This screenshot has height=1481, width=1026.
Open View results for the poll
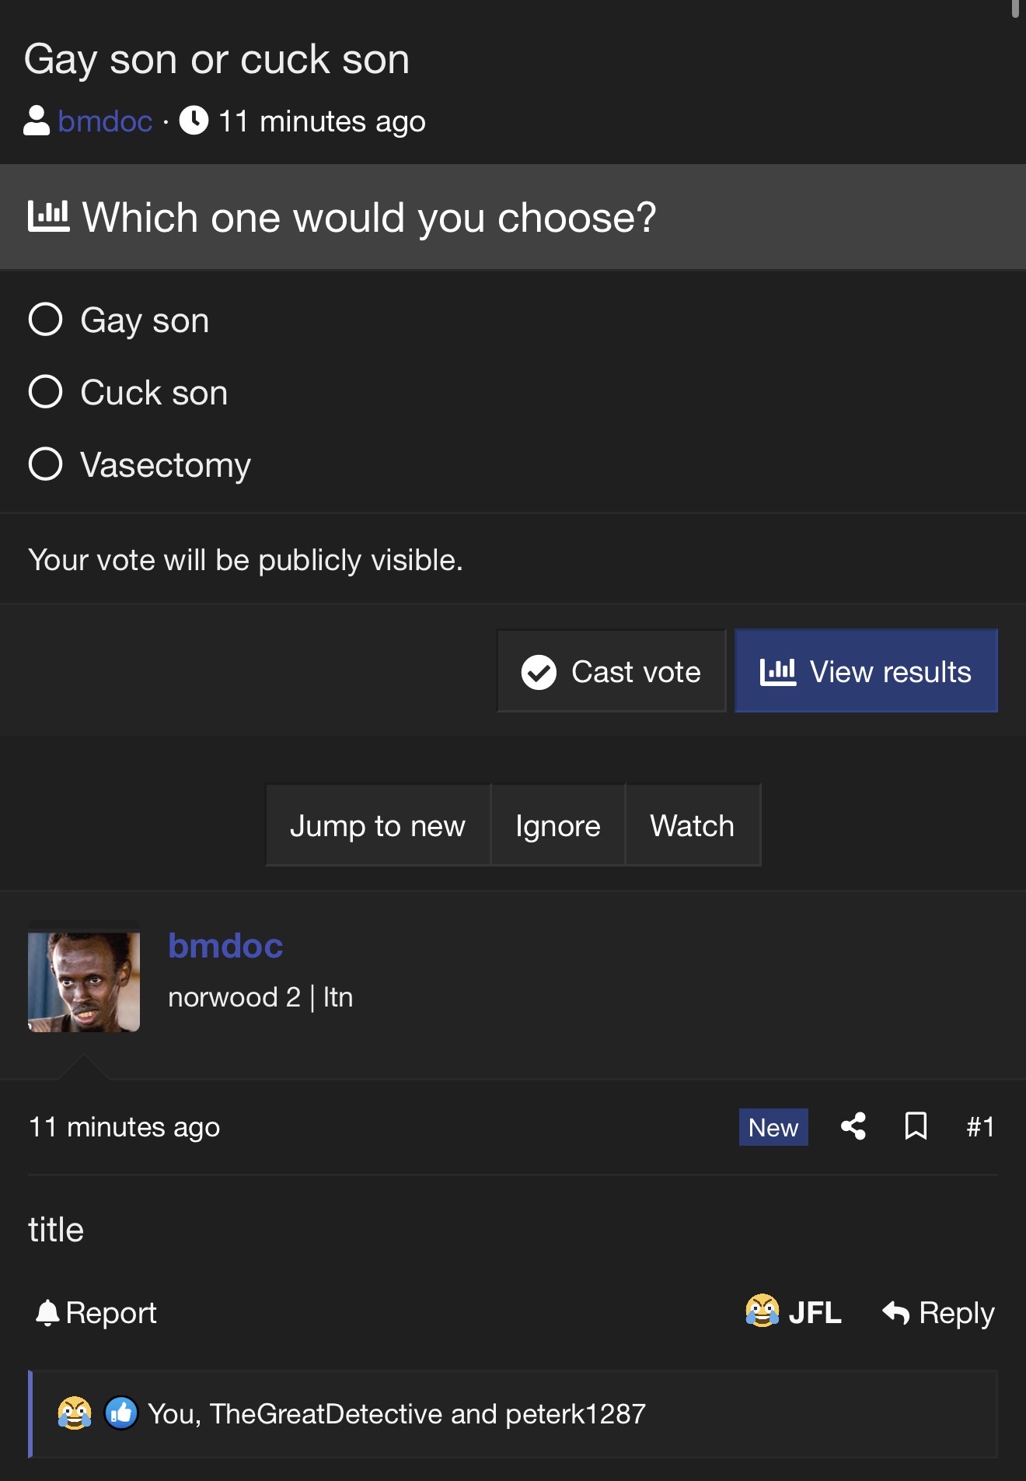(866, 671)
